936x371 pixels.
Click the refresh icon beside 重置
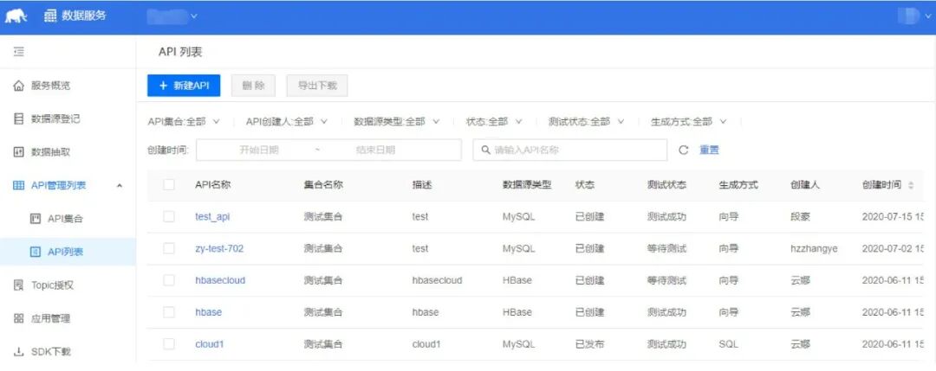[x=684, y=150]
